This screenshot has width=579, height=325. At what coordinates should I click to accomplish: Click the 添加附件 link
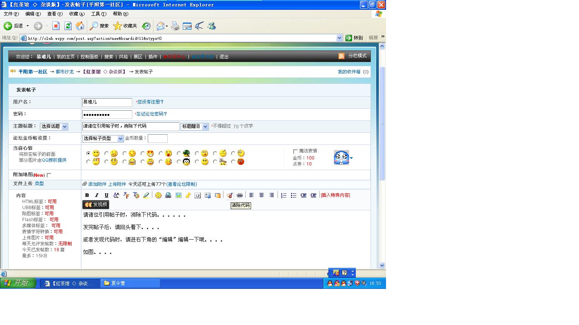[97, 184]
